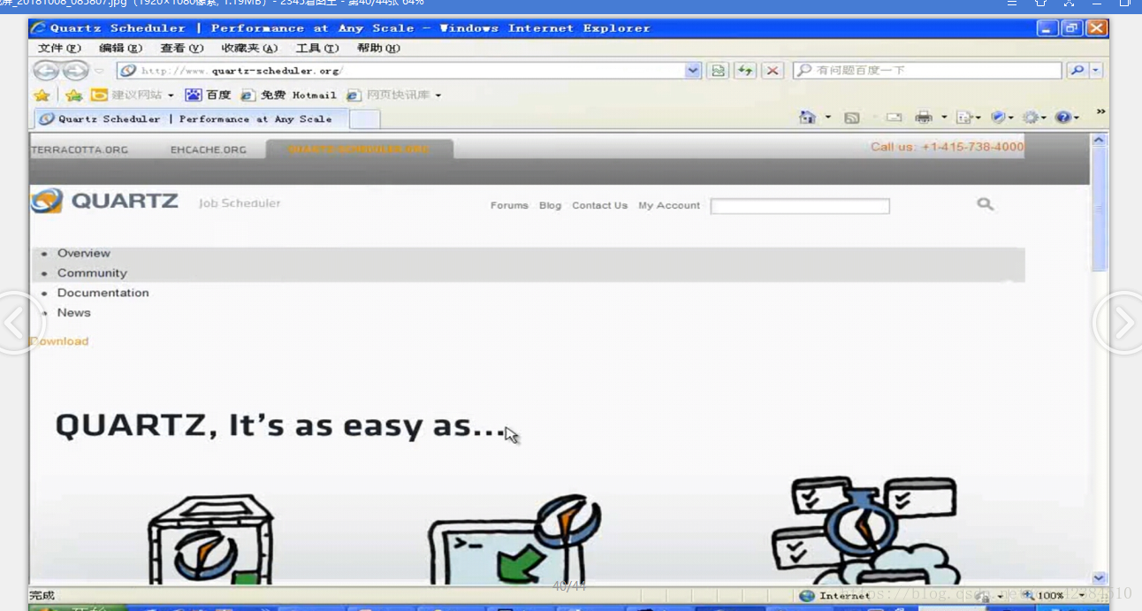1142x611 pixels.
Task: Expand the address bar history dropdown
Action: (x=693, y=71)
